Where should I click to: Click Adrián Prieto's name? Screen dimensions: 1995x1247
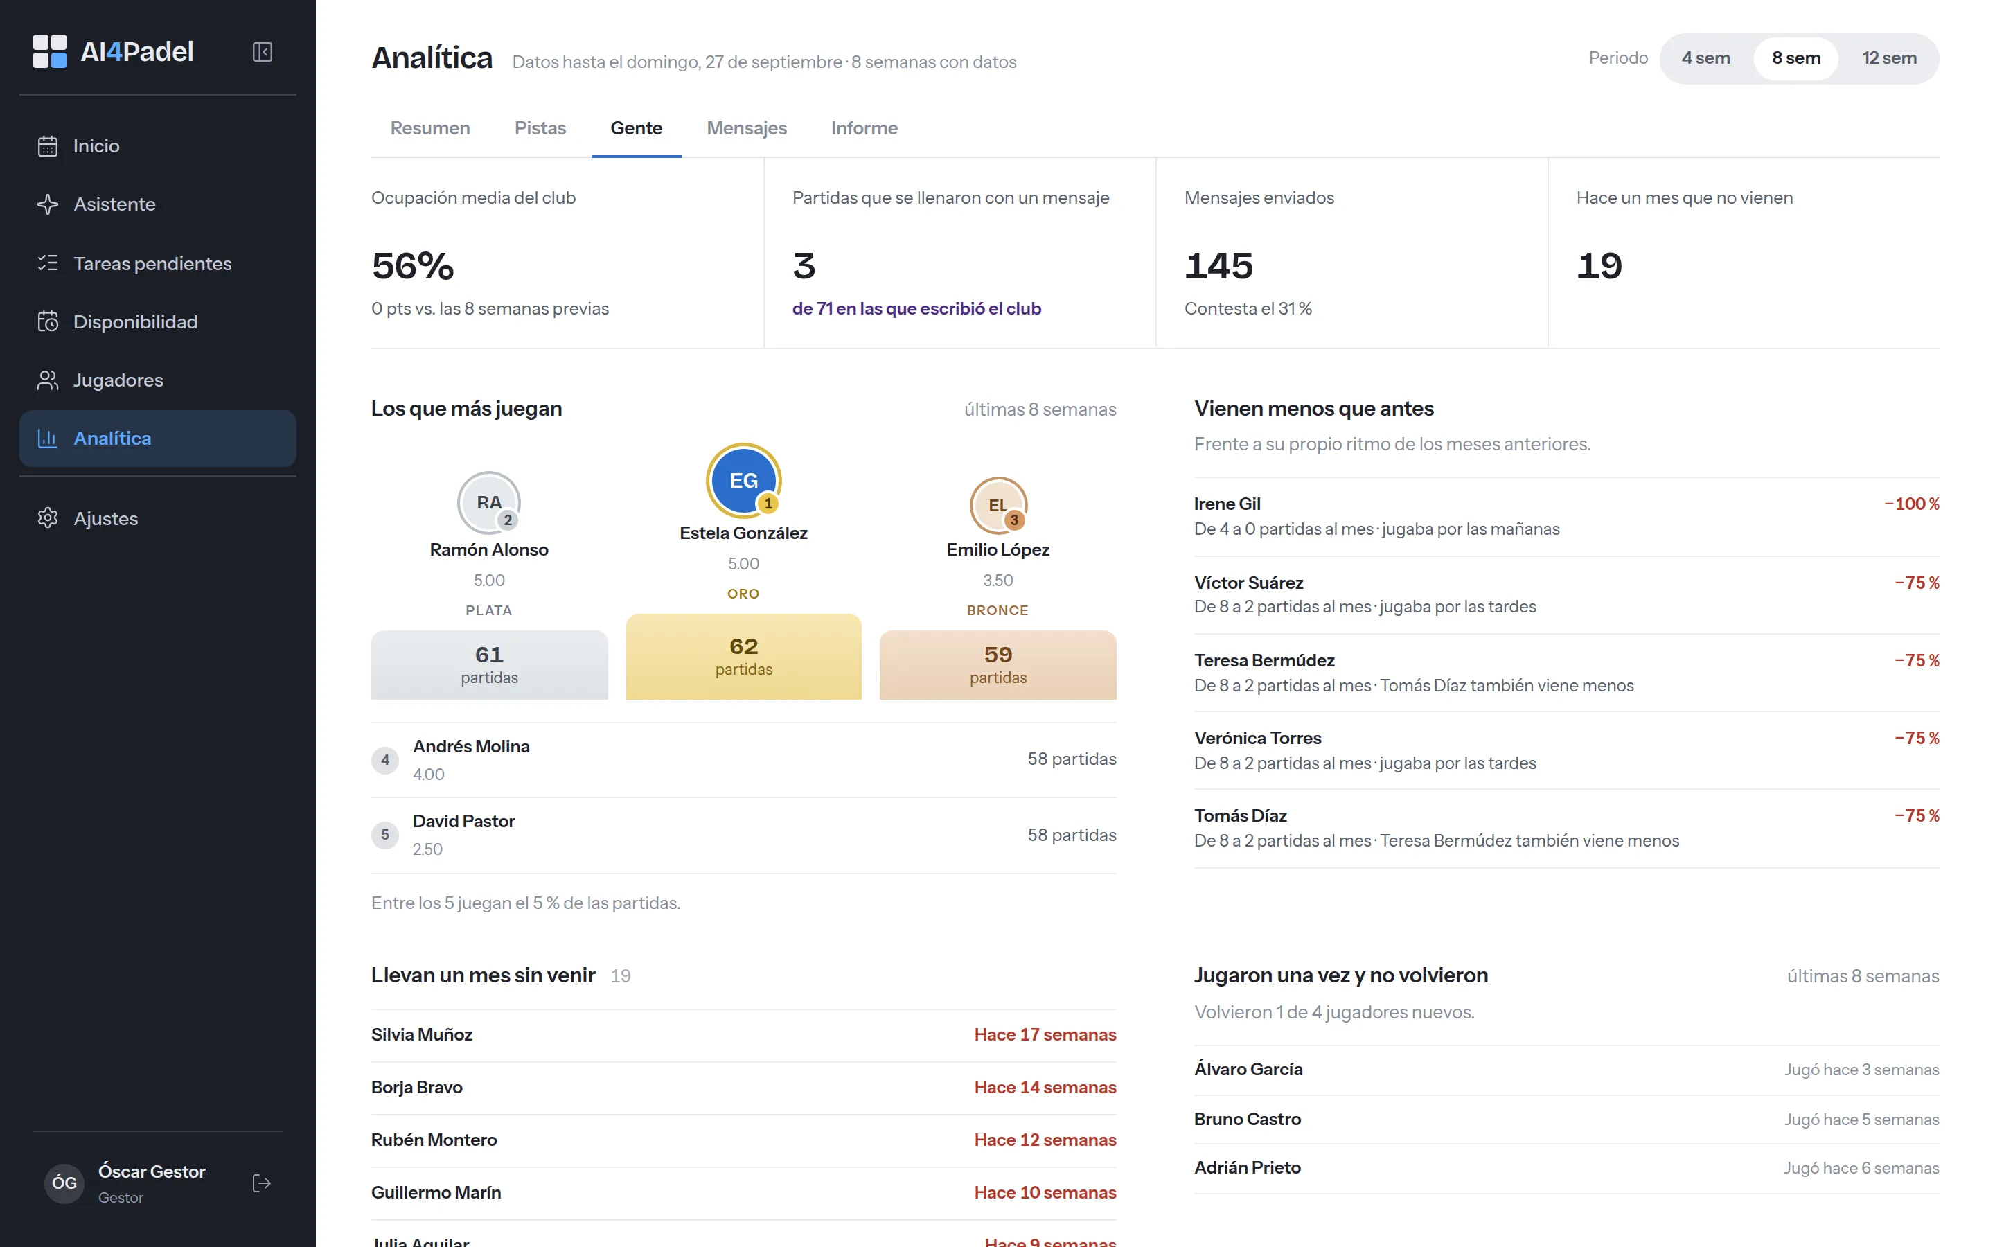(x=1248, y=1168)
